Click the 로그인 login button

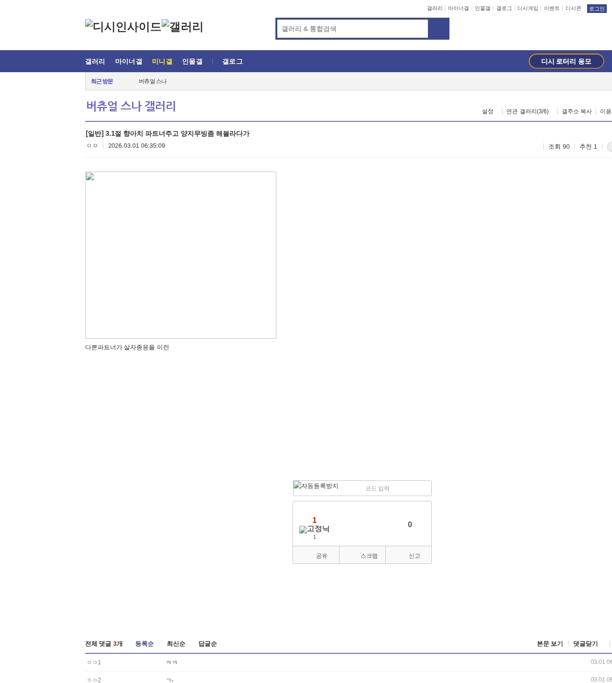tap(596, 9)
